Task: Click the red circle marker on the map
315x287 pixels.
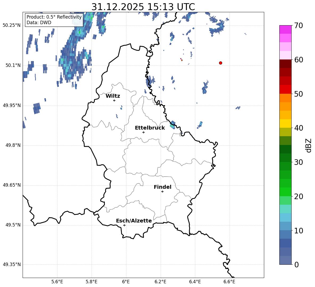Action: click(x=221, y=63)
